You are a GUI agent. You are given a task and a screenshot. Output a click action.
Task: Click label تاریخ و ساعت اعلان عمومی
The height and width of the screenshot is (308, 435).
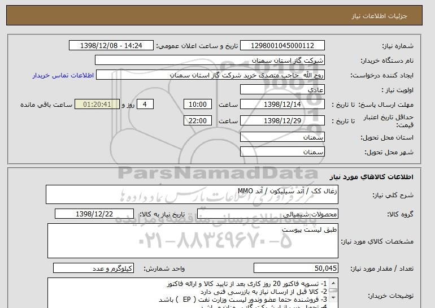(x=197, y=46)
